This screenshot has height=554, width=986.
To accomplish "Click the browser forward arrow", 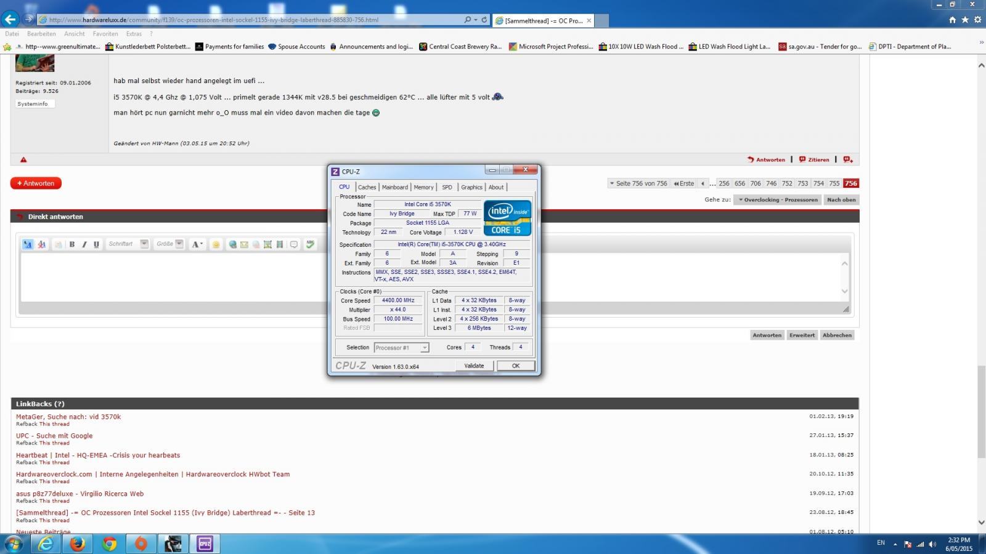I will [x=28, y=20].
